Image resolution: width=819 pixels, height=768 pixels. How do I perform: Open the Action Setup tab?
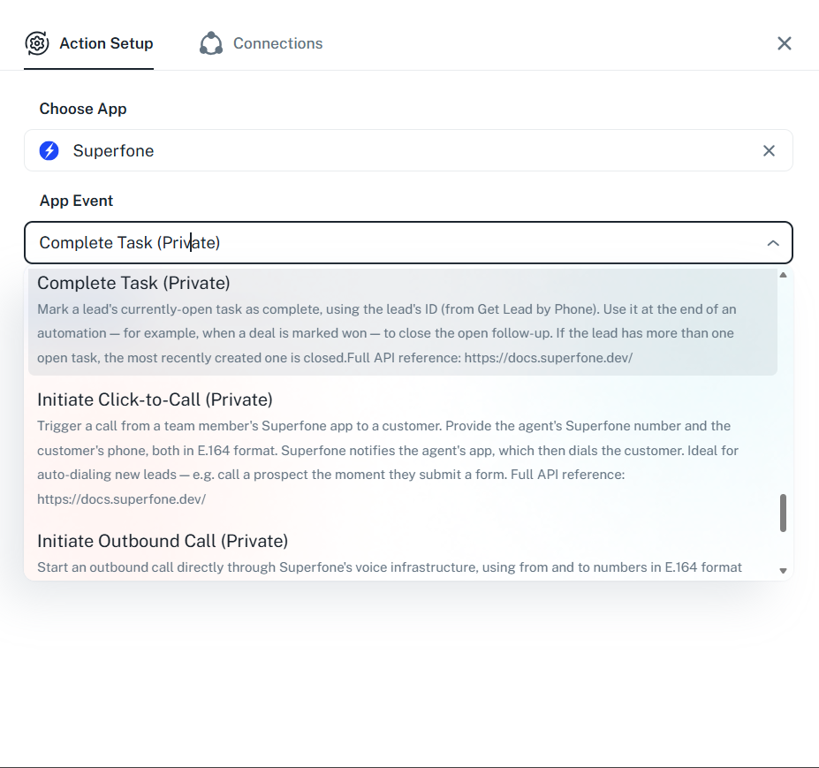coord(89,43)
